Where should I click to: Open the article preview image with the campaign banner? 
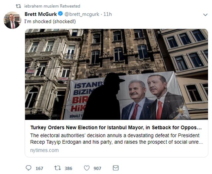116,74
